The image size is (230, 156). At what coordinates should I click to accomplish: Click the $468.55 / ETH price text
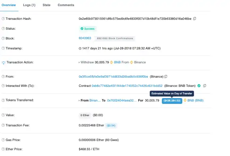coord(89,149)
